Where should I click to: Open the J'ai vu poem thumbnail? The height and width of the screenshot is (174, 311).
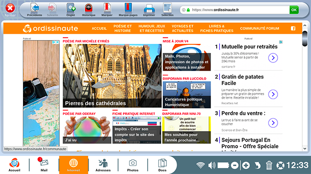tap(87, 130)
